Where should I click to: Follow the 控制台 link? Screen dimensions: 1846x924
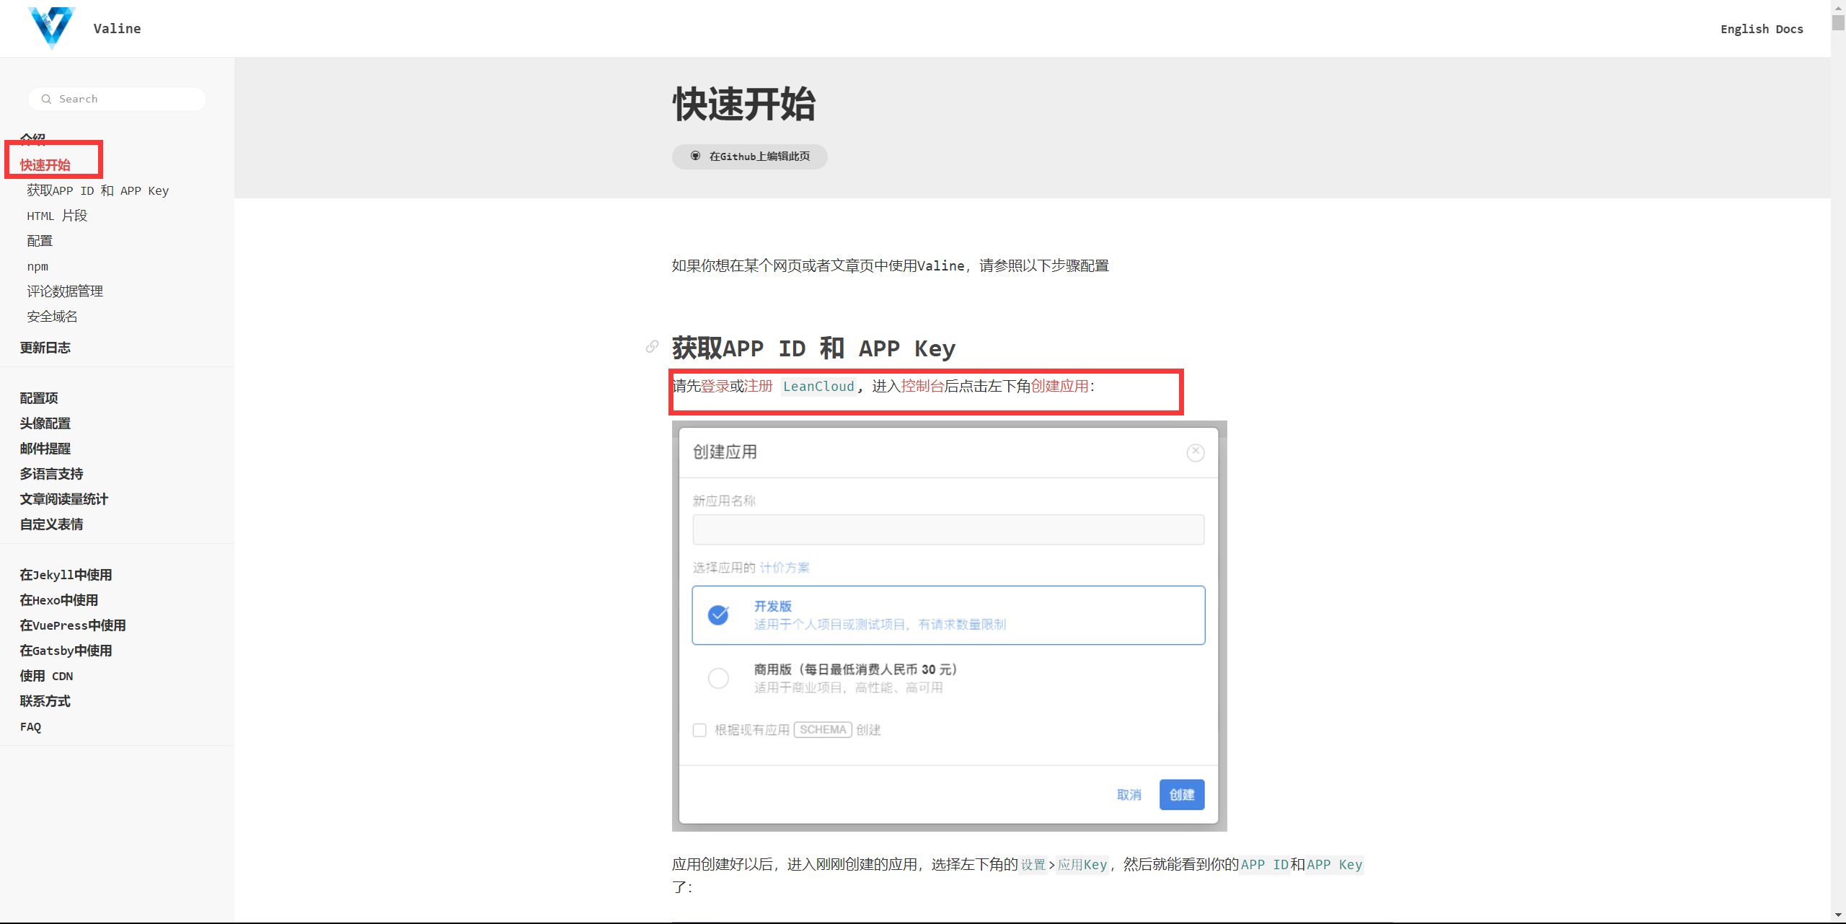click(x=922, y=386)
